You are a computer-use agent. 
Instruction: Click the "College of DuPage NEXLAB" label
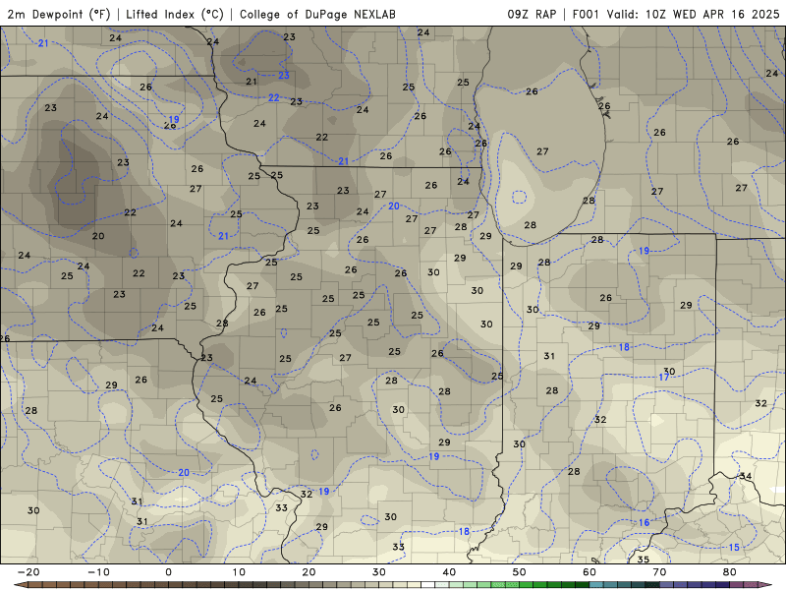tap(317, 14)
